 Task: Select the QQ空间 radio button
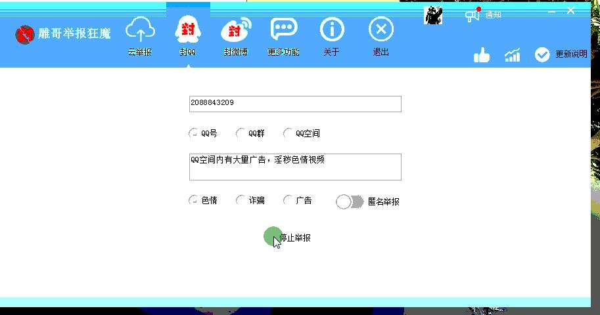tap(288, 134)
